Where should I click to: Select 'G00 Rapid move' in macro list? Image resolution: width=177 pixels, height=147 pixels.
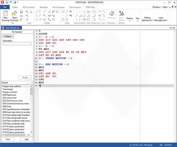tap(16, 95)
